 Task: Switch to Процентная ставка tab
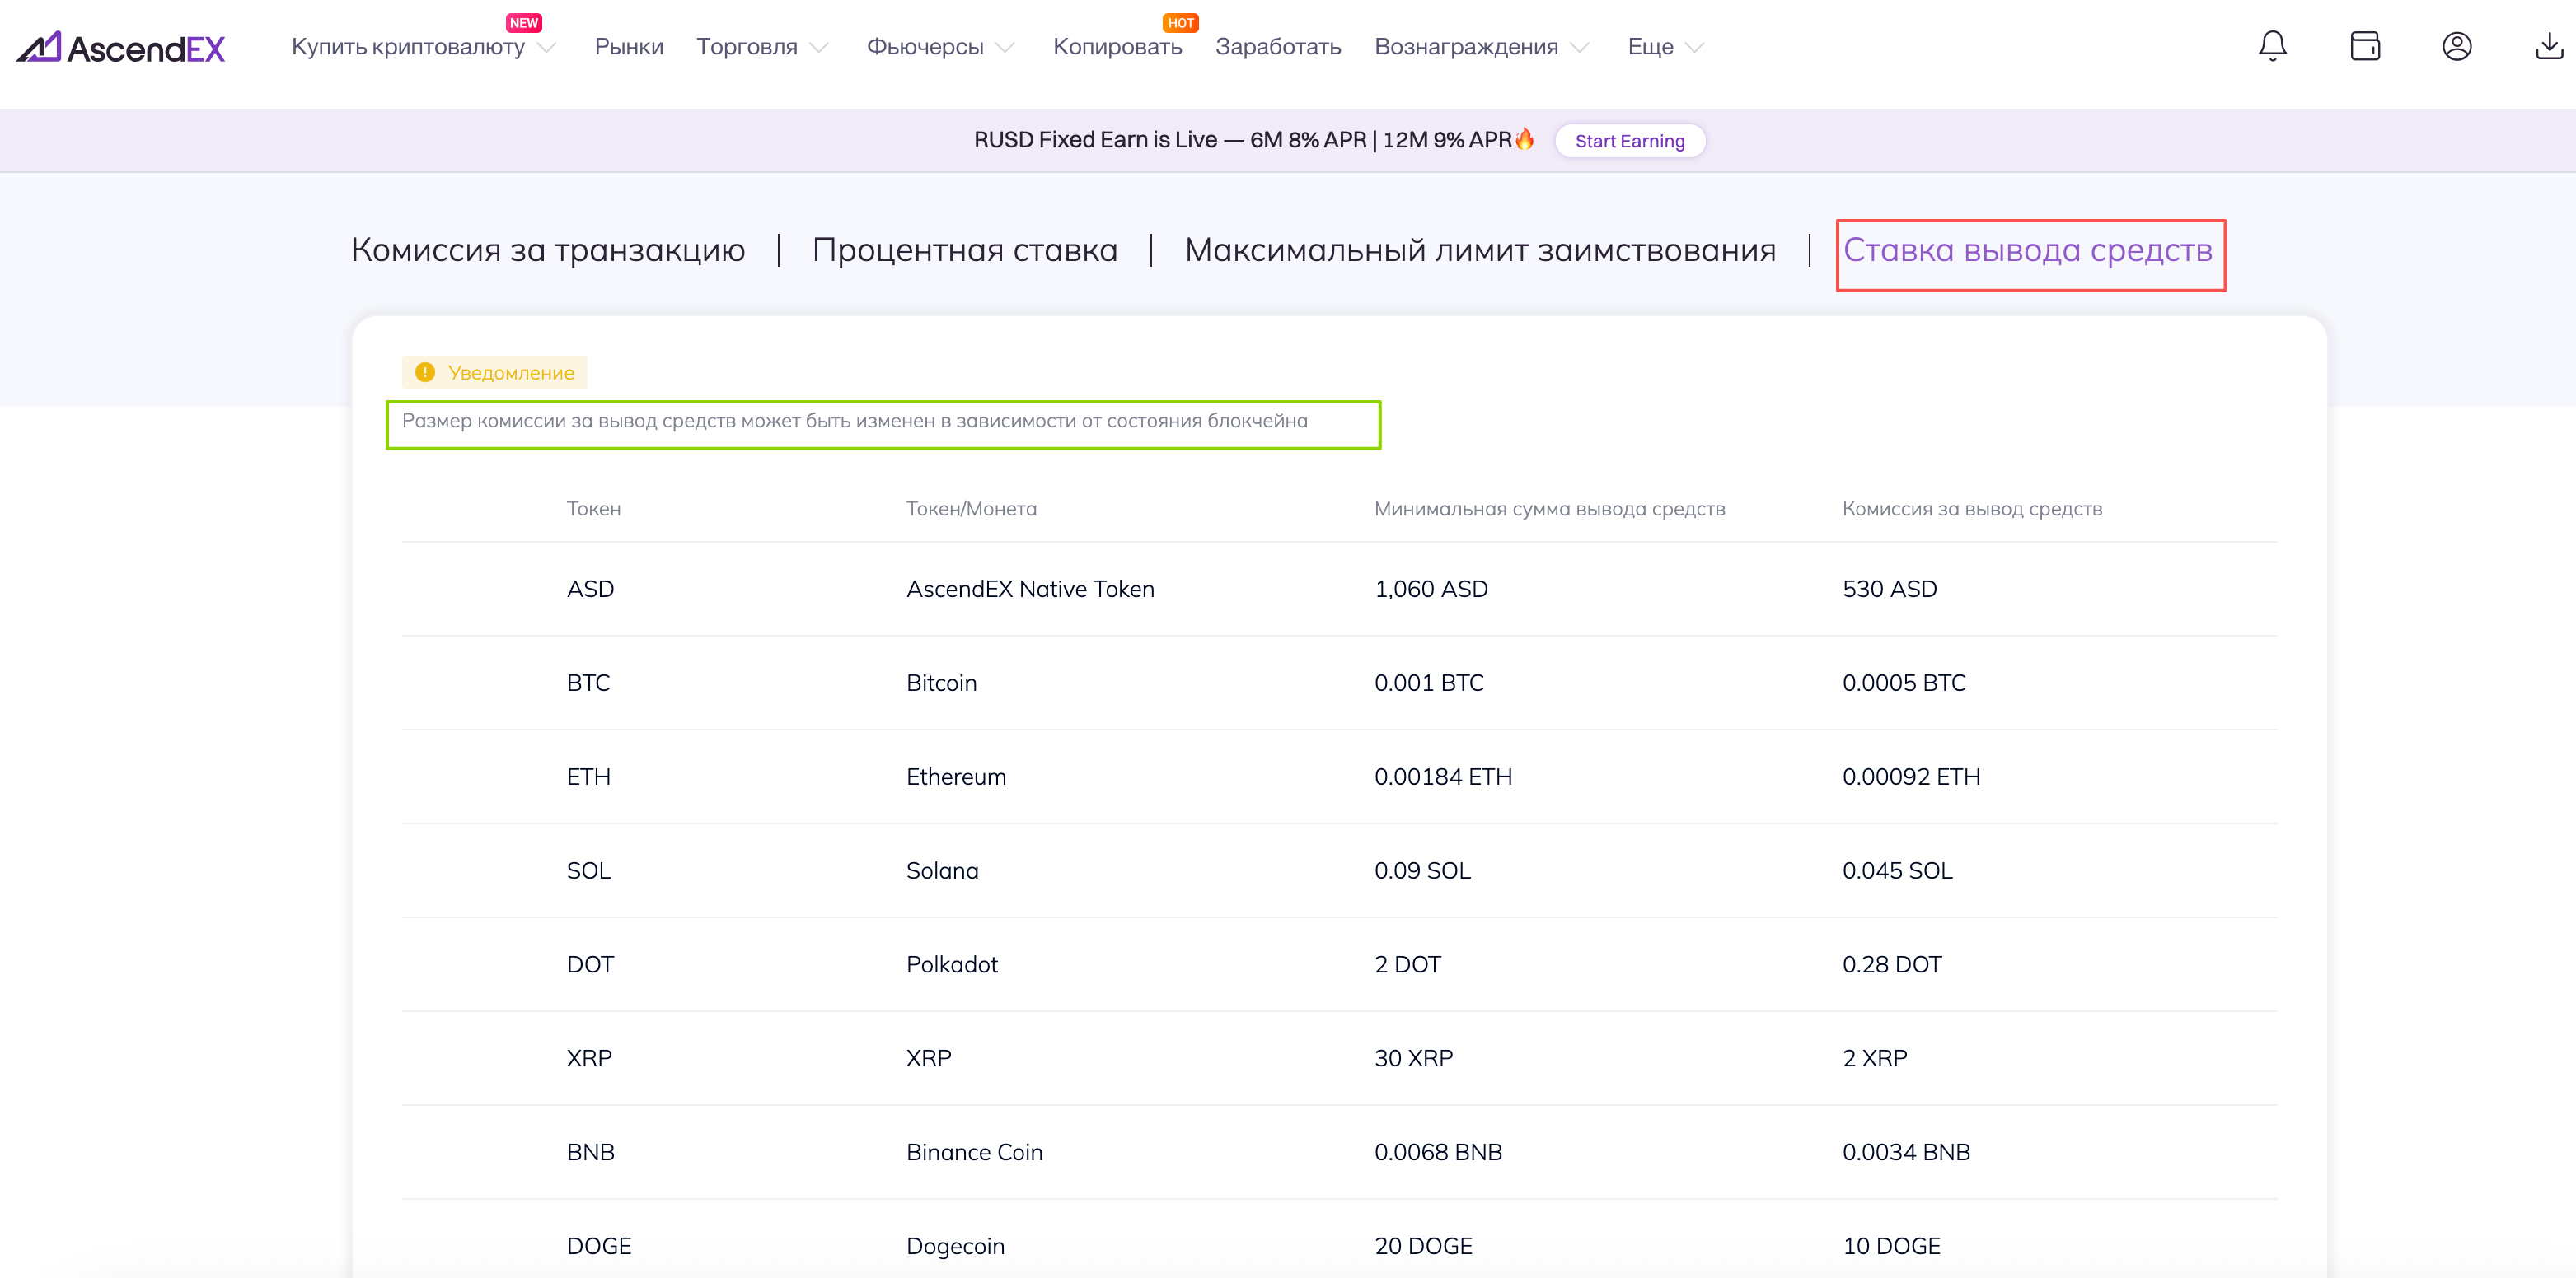[x=964, y=250]
